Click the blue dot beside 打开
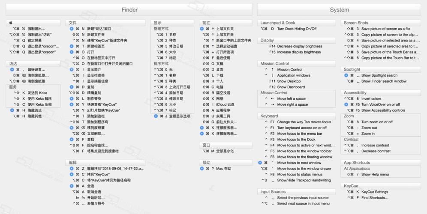This screenshot has height=214, width=427. pyautogui.click(x=71, y=52)
